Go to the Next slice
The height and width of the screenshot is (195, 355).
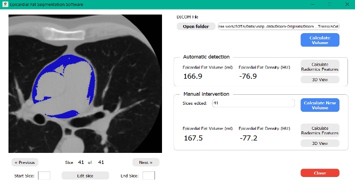[x=146, y=162]
